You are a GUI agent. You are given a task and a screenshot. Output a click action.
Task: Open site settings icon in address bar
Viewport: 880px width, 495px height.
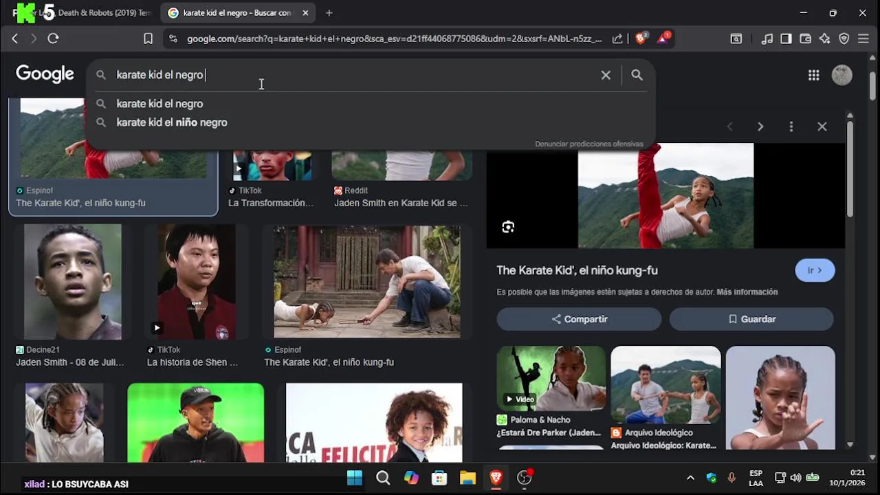pos(173,39)
